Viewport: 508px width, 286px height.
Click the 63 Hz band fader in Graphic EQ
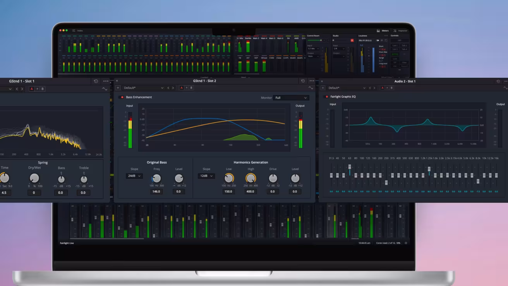[350, 167]
